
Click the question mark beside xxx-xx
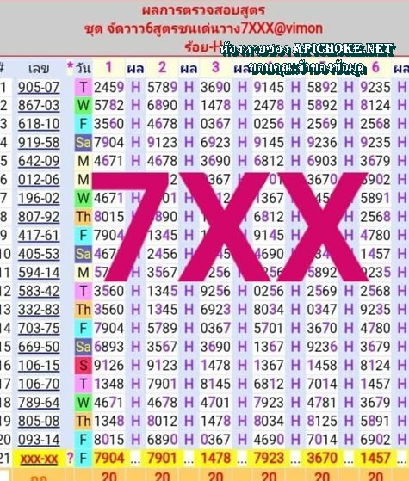click(70, 458)
